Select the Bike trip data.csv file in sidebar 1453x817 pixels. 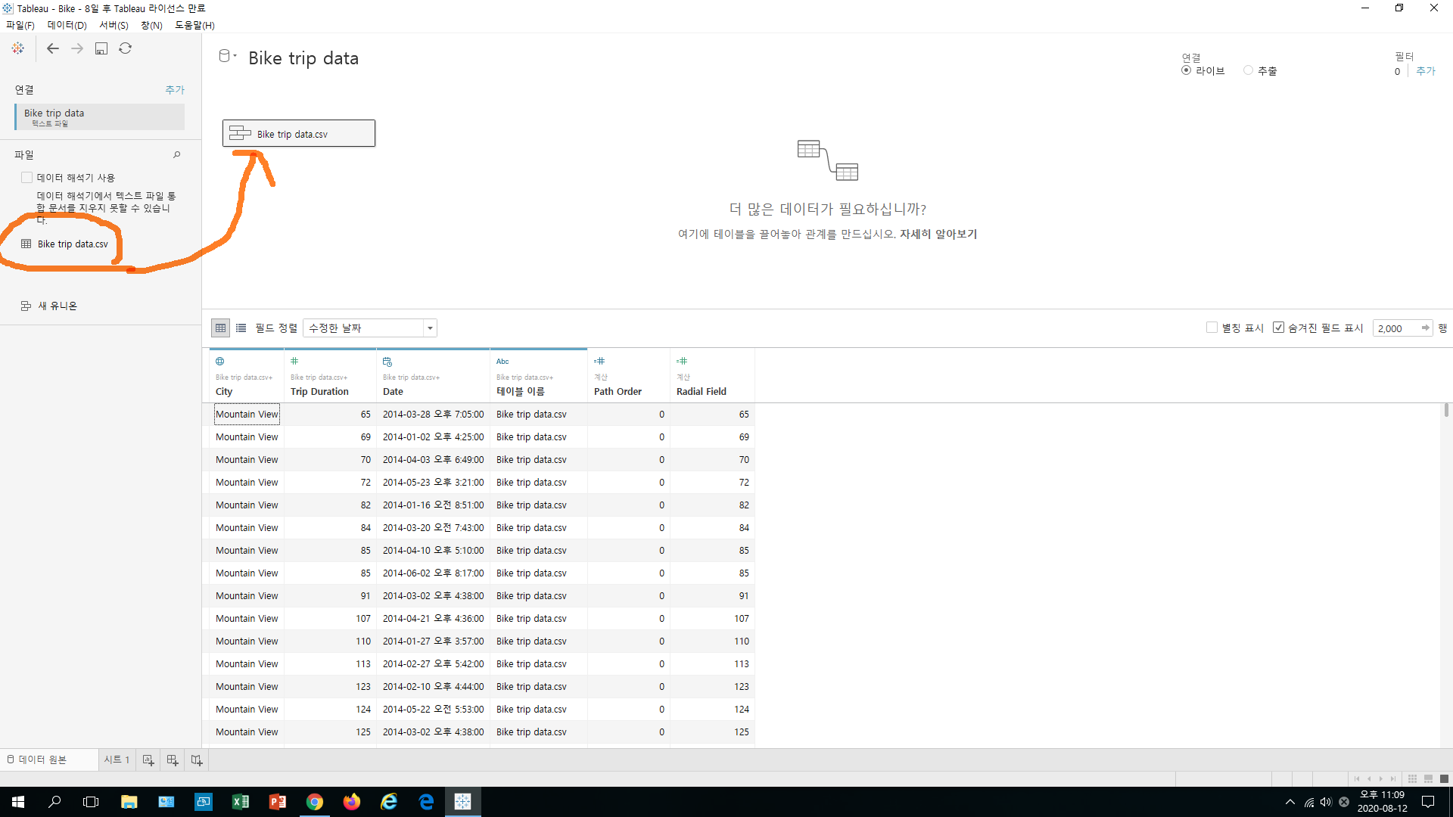click(x=73, y=244)
